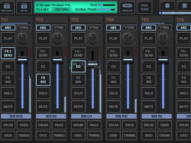
Task: Click the T05 volume fader handle
Action: tap(163, 60)
